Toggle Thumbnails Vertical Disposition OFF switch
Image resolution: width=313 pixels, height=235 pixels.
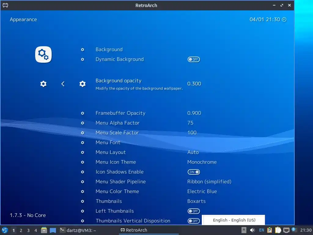193,221
